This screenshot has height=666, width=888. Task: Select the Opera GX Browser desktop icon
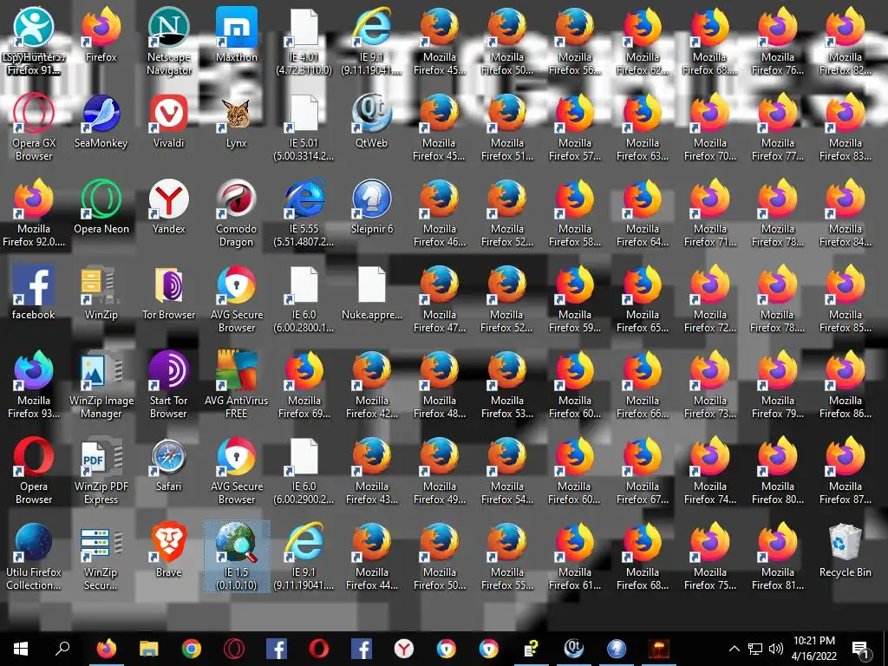[34, 127]
